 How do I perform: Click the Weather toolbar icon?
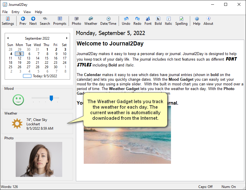point(91,21)
